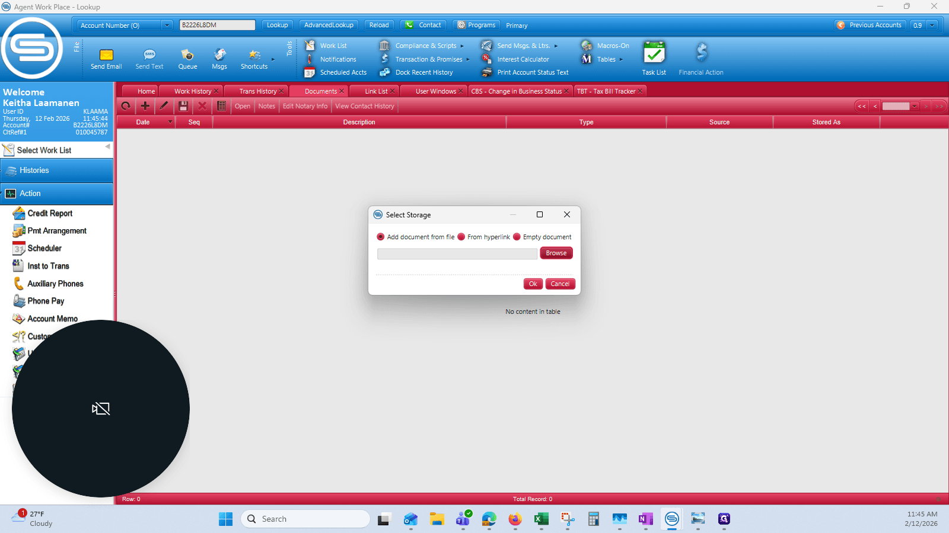
Task: Click the Browse button in the Select Storage dialog
Action: (556, 253)
